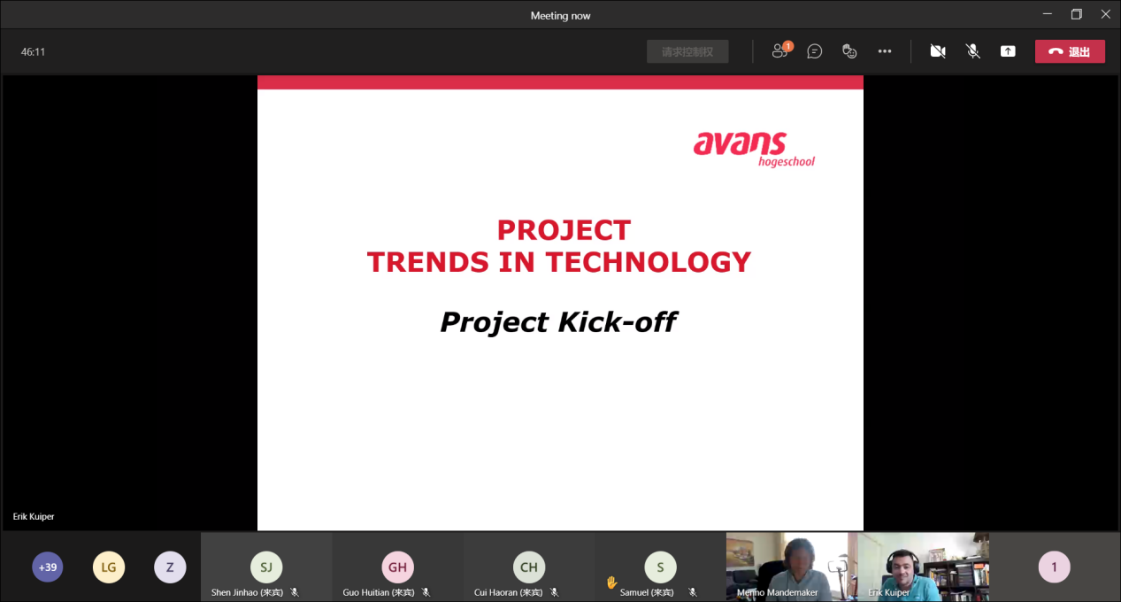Click Shen Jinhao's SJ participant tile
This screenshot has height=602, width=1121.
266,567
